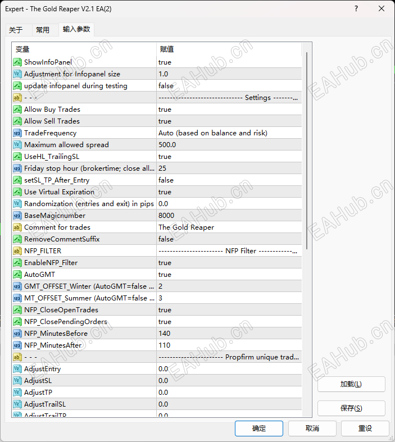Click the Randomization in pips row icon
The height and width of the screenshot is (442, 395).
pos(17,204)
